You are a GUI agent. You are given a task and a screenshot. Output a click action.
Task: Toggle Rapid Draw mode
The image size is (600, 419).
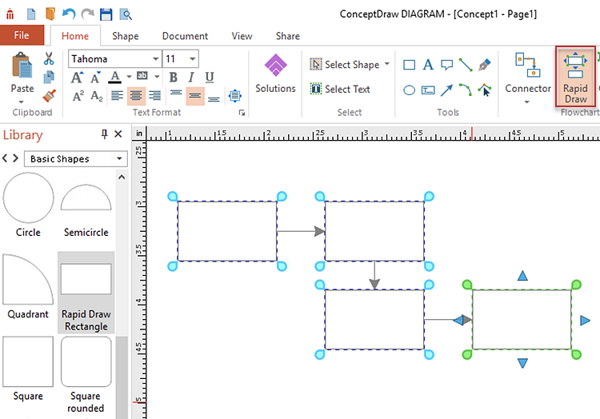click(575, 77)
